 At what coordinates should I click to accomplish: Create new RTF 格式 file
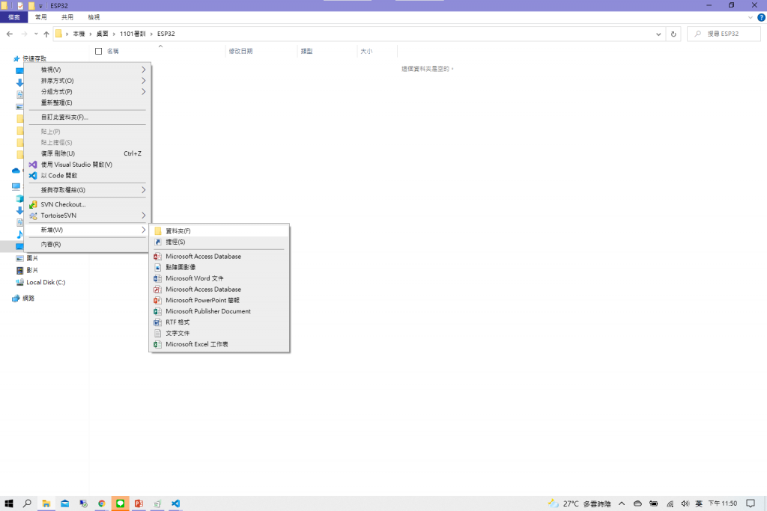(x=219, y=322)
